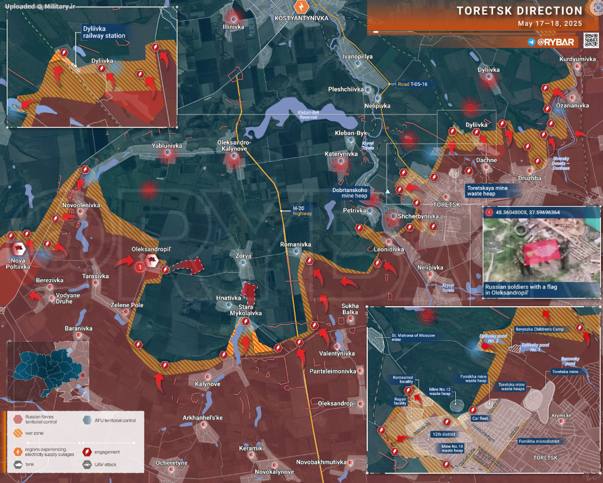Screen dimensions: 603x483
Task: Click the Komsomol locality label
Action: (403, 380)
